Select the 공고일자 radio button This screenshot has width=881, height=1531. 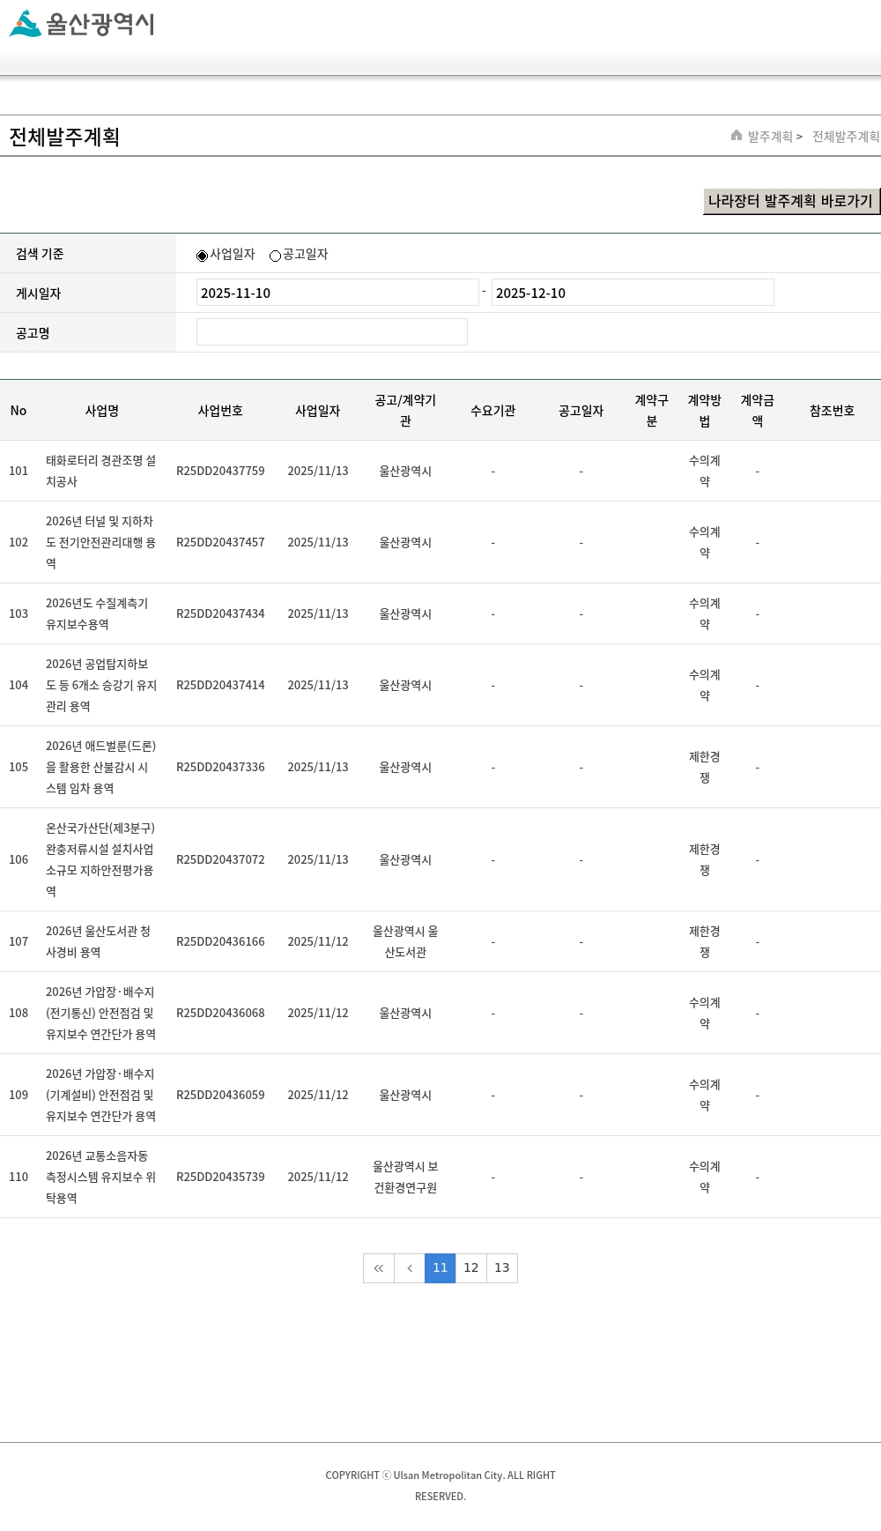tap(275, 256)
